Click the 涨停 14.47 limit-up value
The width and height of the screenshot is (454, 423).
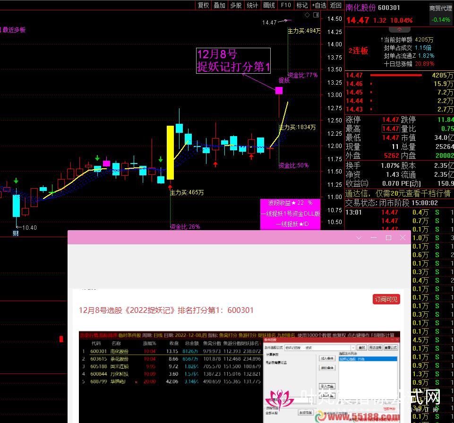pos(390,120)
